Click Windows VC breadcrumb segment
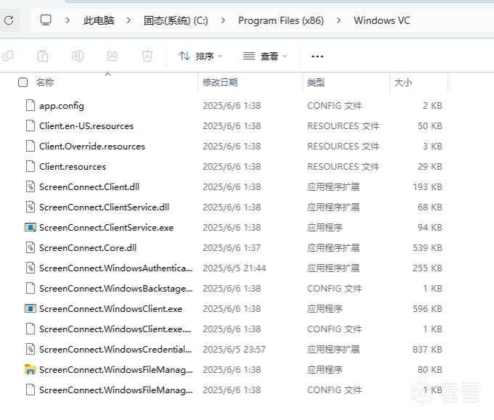This screenshot has width=494, height=420. (382, 20)
